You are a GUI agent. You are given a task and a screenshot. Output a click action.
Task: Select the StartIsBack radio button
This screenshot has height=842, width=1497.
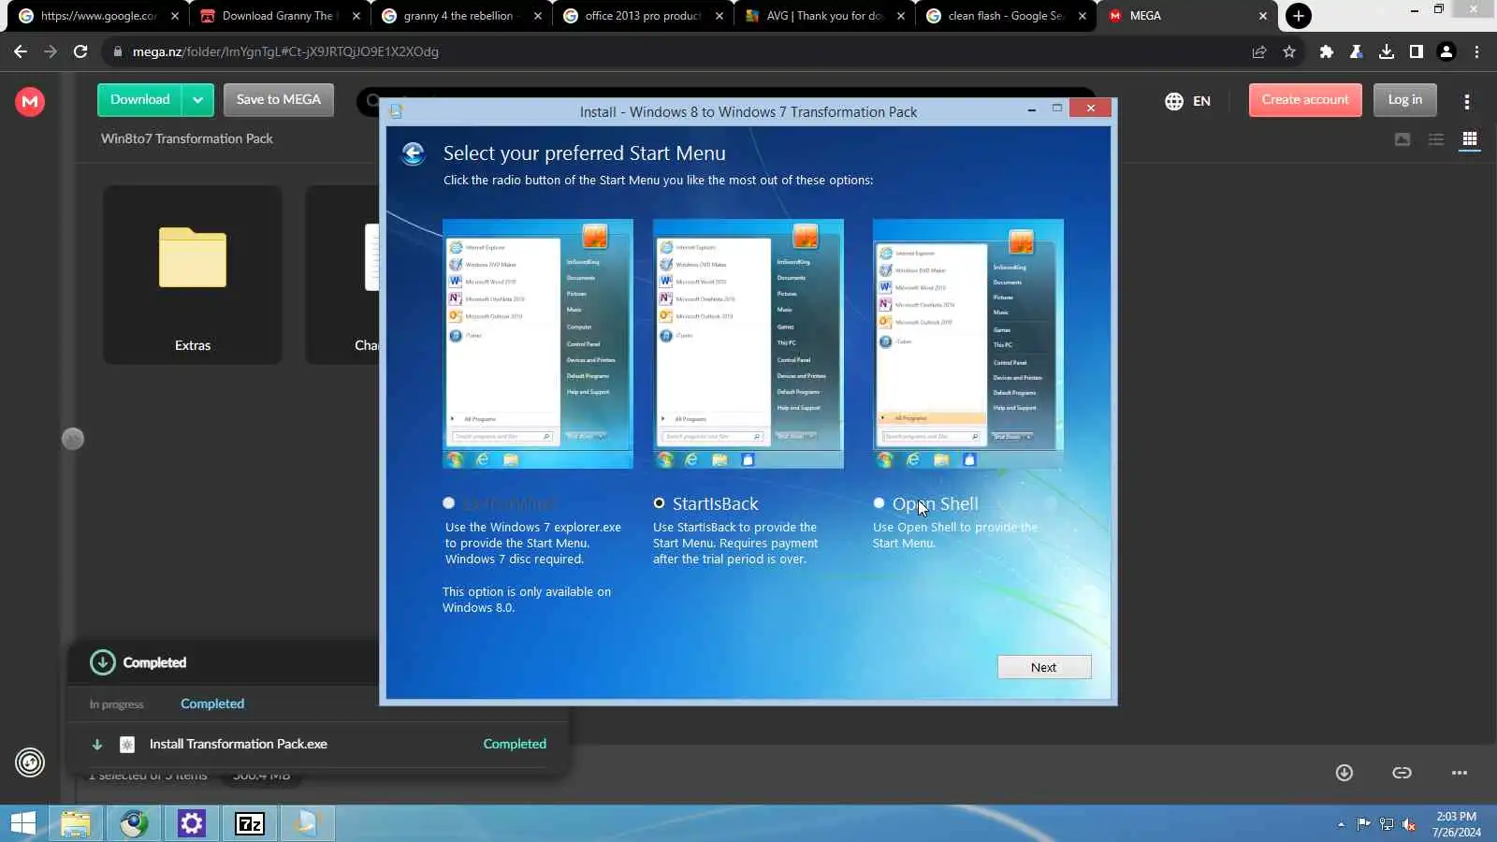659,503
